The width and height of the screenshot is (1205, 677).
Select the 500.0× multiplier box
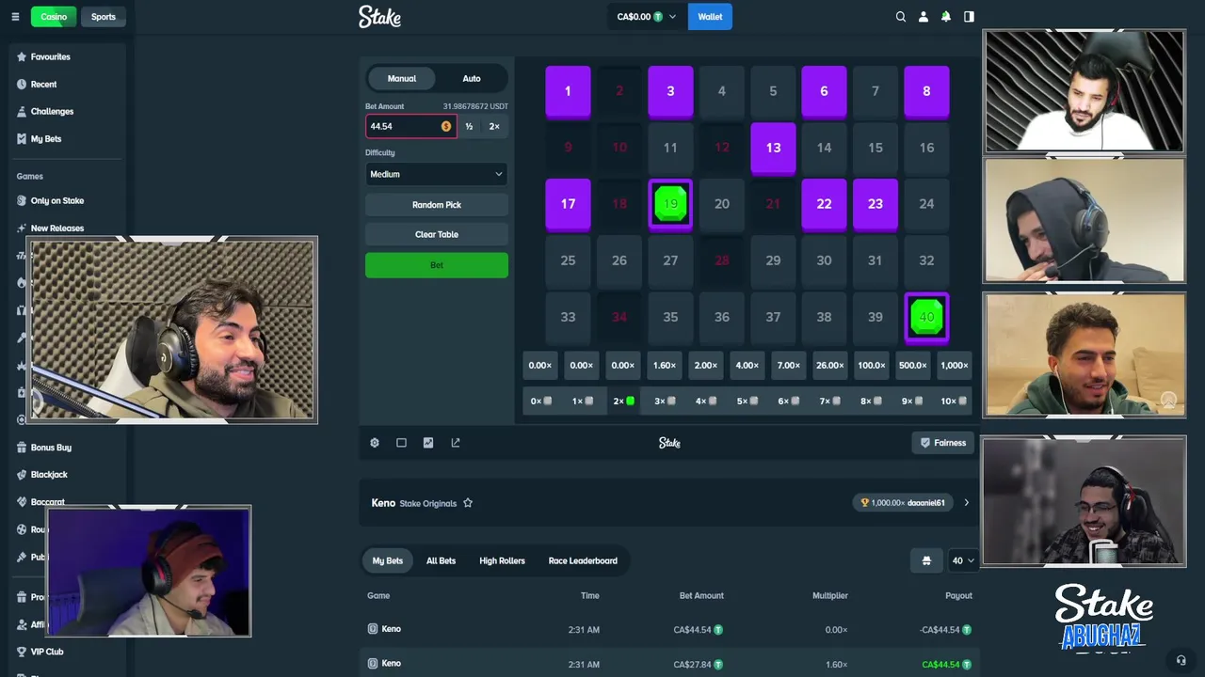(912, 365)
